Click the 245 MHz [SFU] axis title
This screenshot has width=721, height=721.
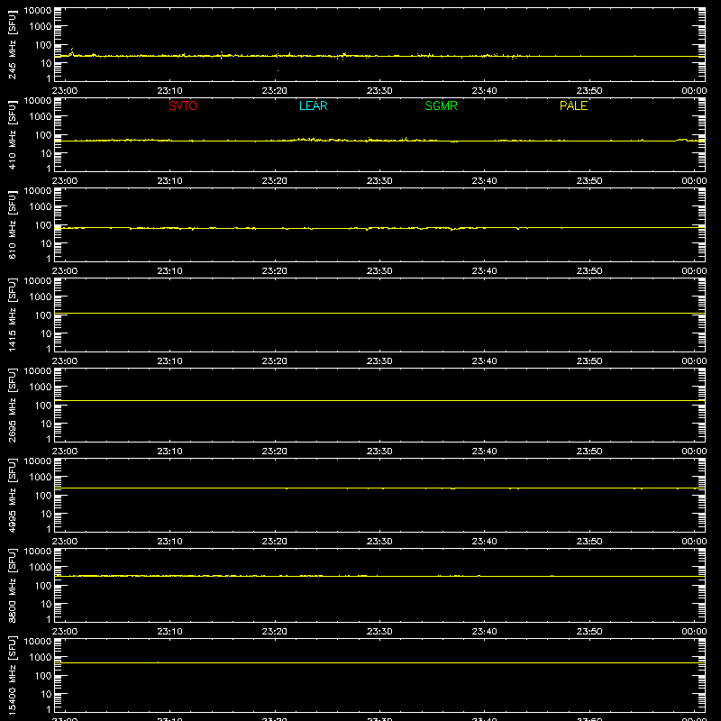coord(12,44)
